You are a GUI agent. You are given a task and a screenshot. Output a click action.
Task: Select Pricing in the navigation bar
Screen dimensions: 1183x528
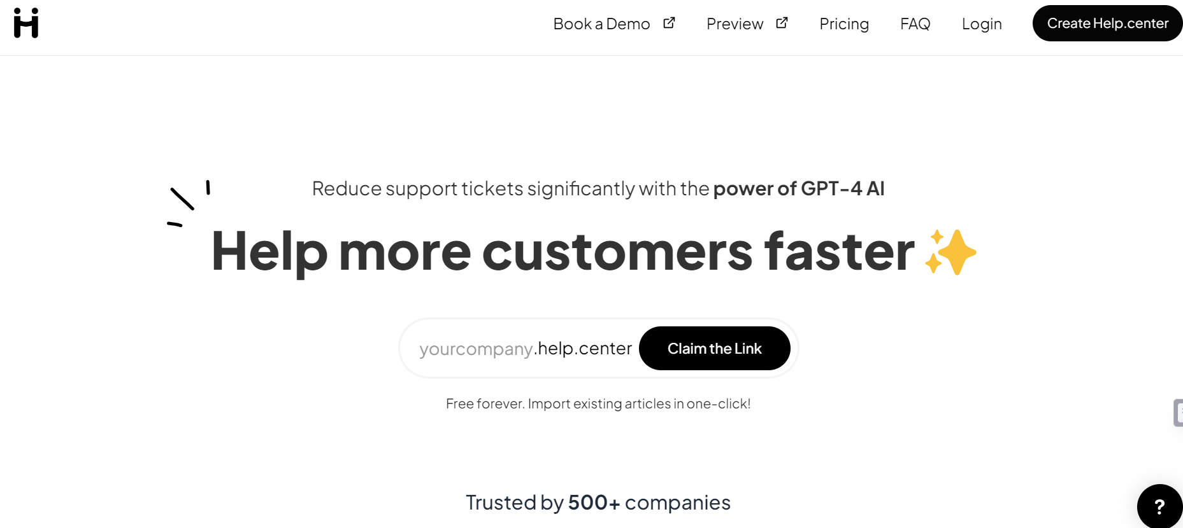click(x=844, y=24)
